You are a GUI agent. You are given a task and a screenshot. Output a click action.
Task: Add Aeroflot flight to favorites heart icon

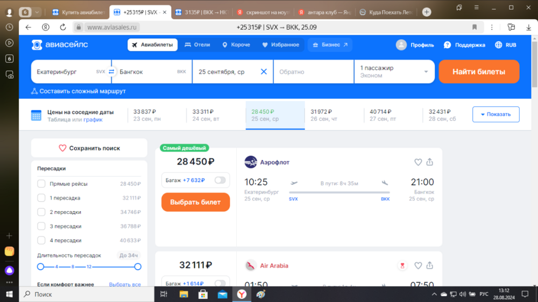coord(418,162)
